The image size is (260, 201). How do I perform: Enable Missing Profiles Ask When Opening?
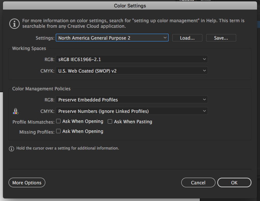58,131
